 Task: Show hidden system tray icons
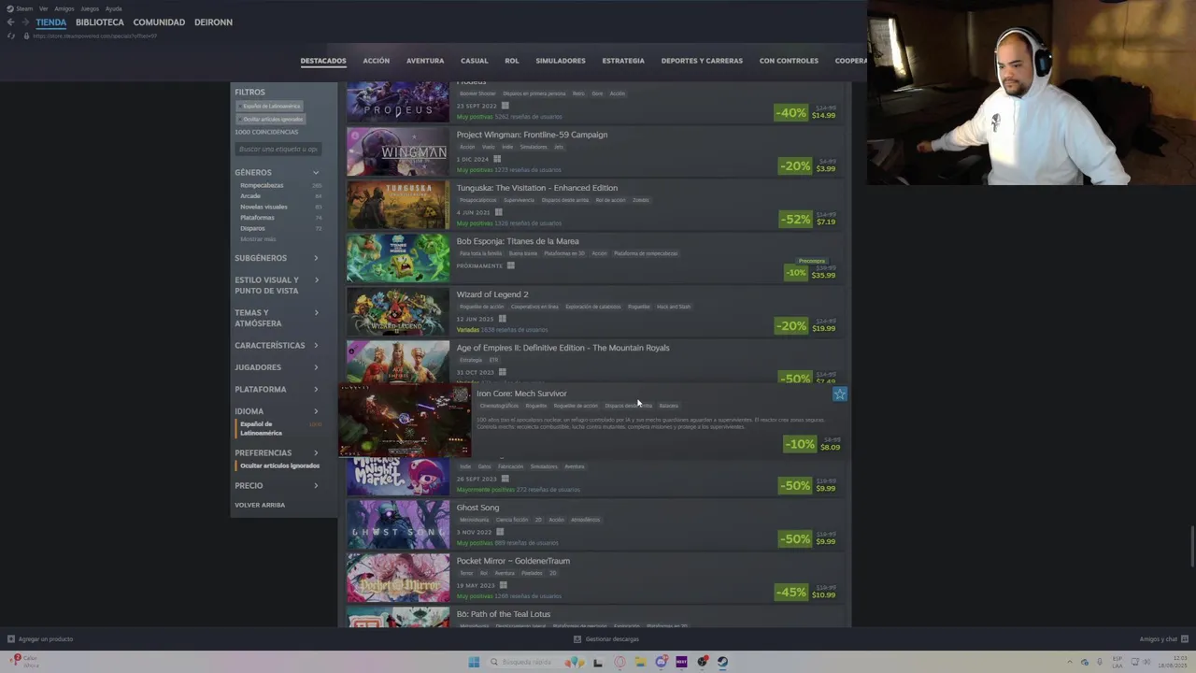1072,662
